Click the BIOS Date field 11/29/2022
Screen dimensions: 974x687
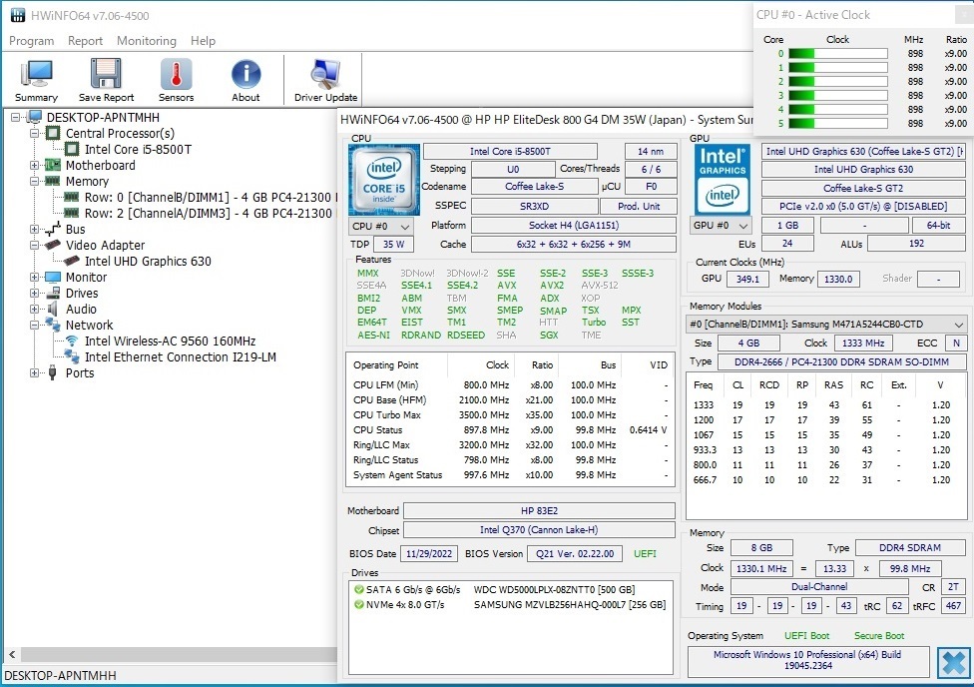(428, 553)
